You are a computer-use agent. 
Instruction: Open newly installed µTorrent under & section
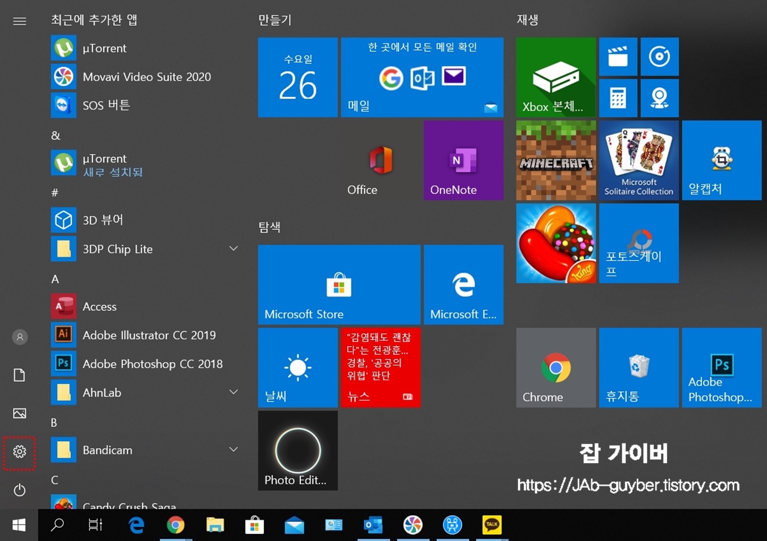pyautogui.click(x=145, y=164)
